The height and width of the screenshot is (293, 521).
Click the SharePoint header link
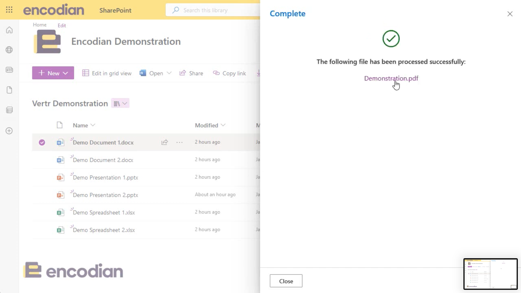[115, 10]
